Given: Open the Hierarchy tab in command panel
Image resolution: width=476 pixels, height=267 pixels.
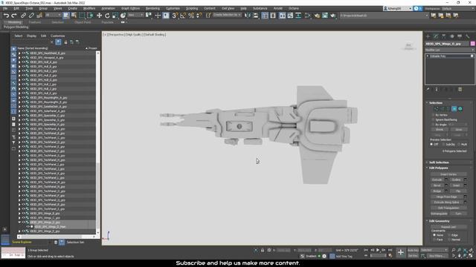Looking at the screenshot, I should coord(444,36).
